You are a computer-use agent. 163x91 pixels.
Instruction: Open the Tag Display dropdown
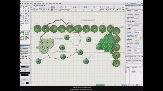[x=138, y=48]
